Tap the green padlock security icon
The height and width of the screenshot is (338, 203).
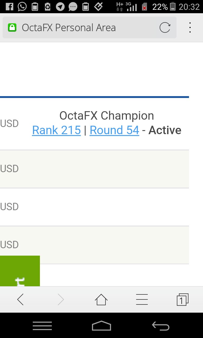tap(12, 27)
